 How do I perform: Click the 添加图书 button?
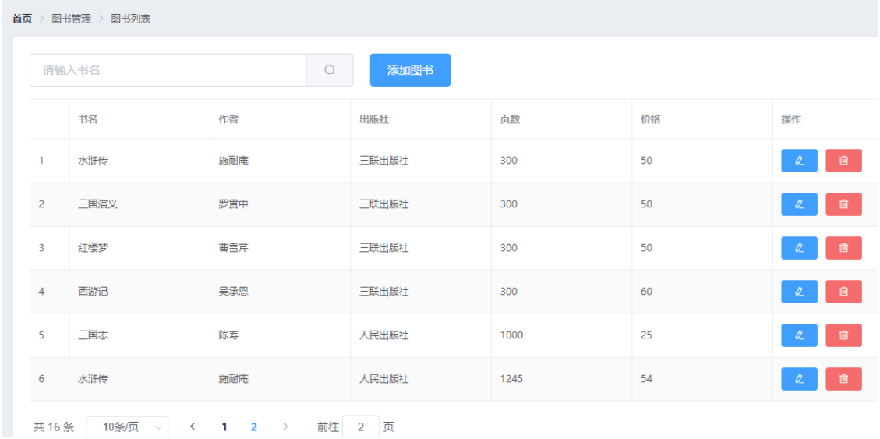click(x=410, y=70)
